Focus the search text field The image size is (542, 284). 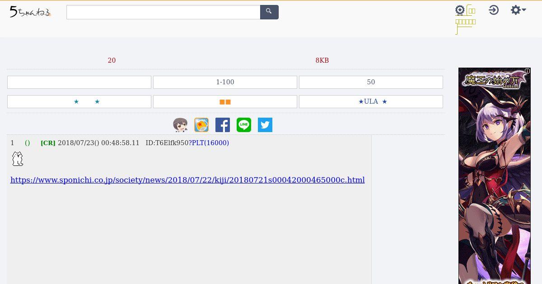[x=164, y=12]
